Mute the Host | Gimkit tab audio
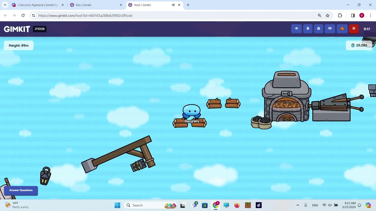The height and width of the screenshot is (211, 376). tap(173, 5)
